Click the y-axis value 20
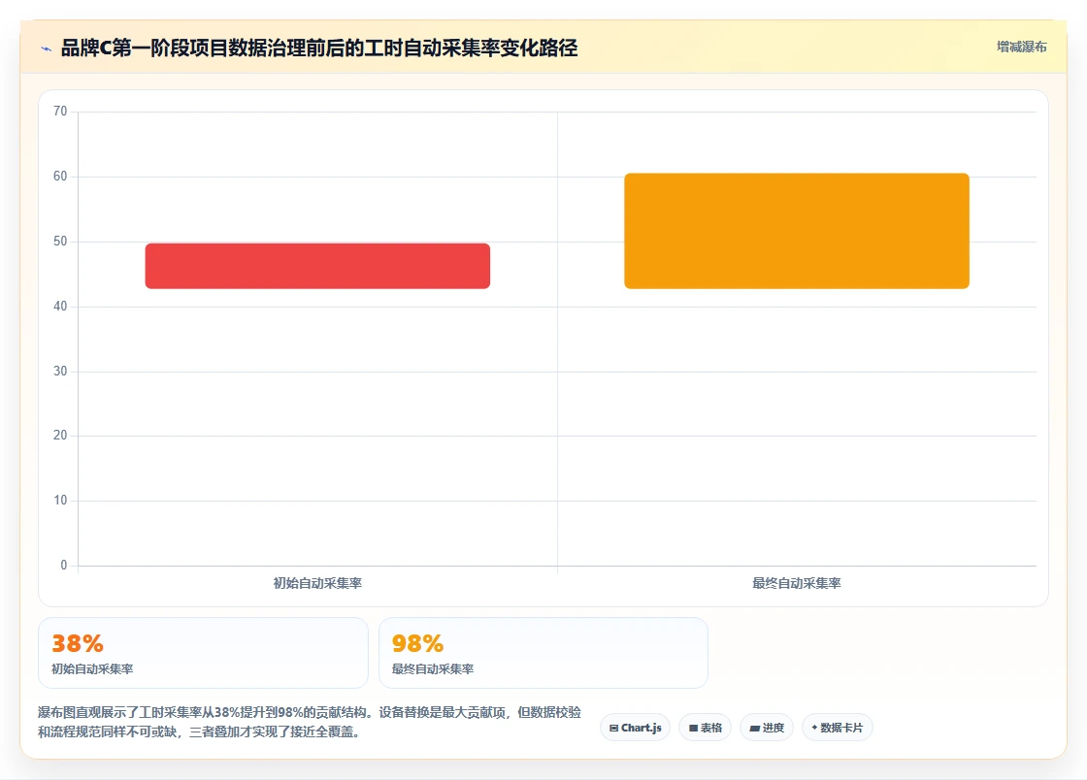 click(60, 435)
